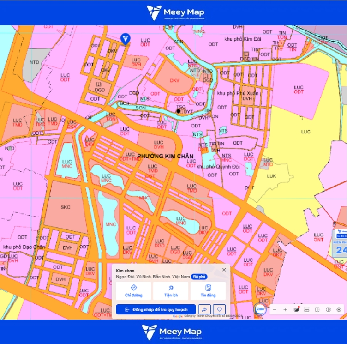347x344 pixels.
Task: Click the Google attribution logo
Action: tap(178, 316)
